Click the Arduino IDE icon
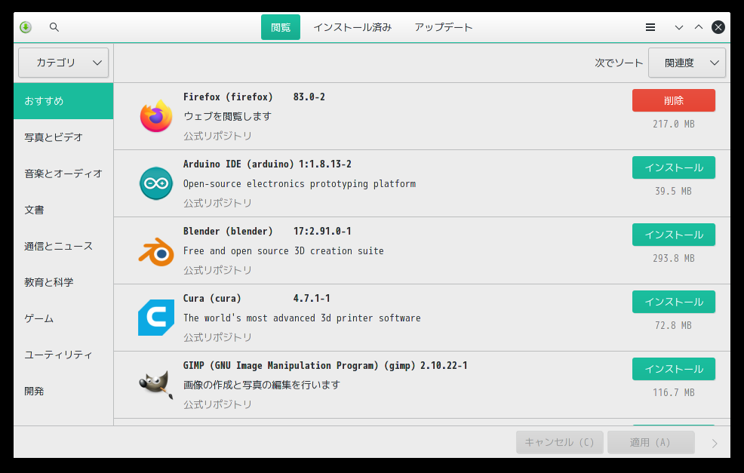The width and height of the screenshot is (744, 473). click(156, 183)
